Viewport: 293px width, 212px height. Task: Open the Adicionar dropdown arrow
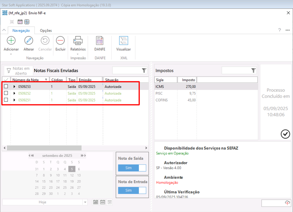click(11, 54)
